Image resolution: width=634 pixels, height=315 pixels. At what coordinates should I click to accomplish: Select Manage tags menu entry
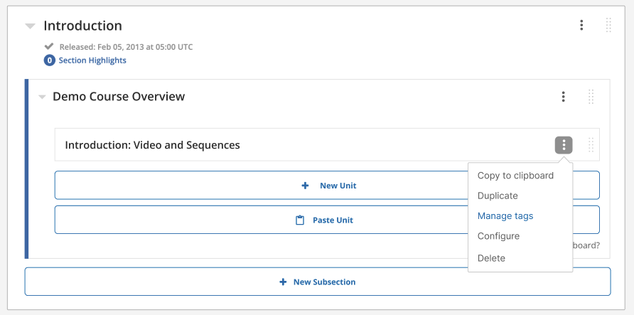coord(505,216)
